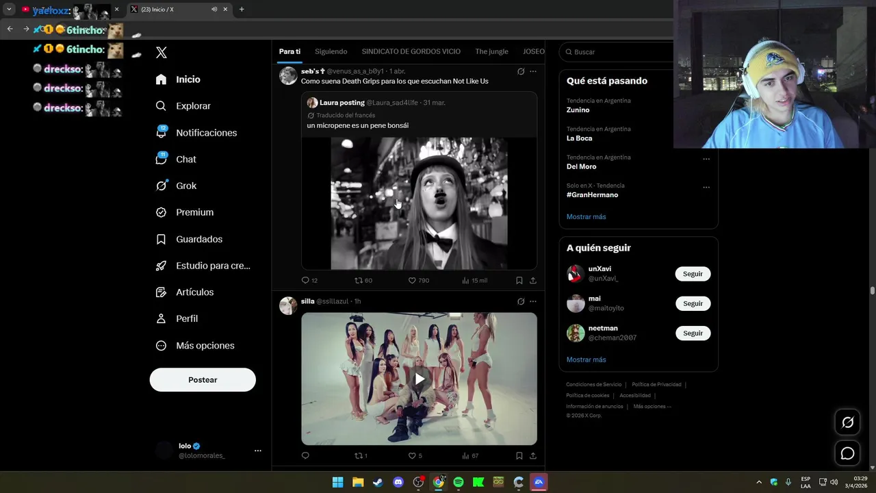Open the black-and-white quoted post image
Screen dimensions: 876x493
[x=420, y=203]
